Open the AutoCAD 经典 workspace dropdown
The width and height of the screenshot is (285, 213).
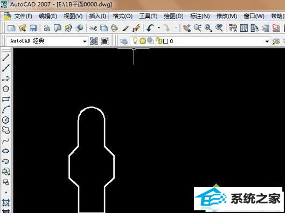coord(47,41)
